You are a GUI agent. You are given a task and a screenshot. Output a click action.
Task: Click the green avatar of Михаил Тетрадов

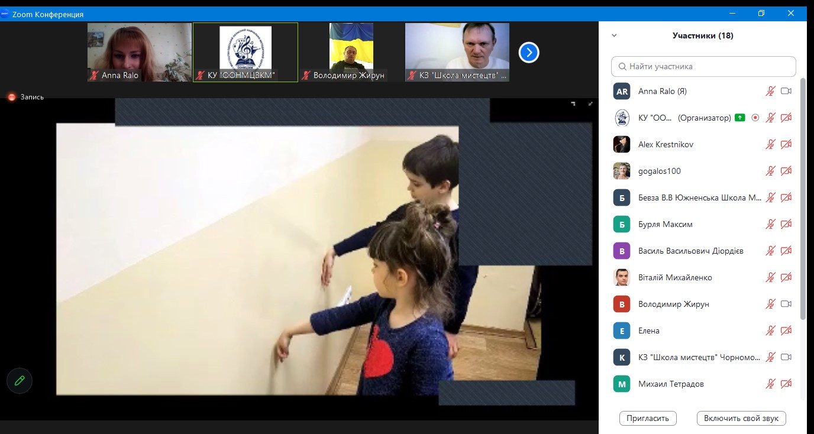point(622,384)
